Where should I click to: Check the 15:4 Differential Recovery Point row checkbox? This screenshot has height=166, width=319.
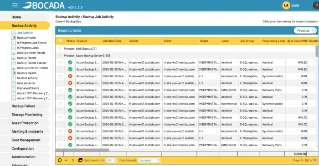pos(61,90)
